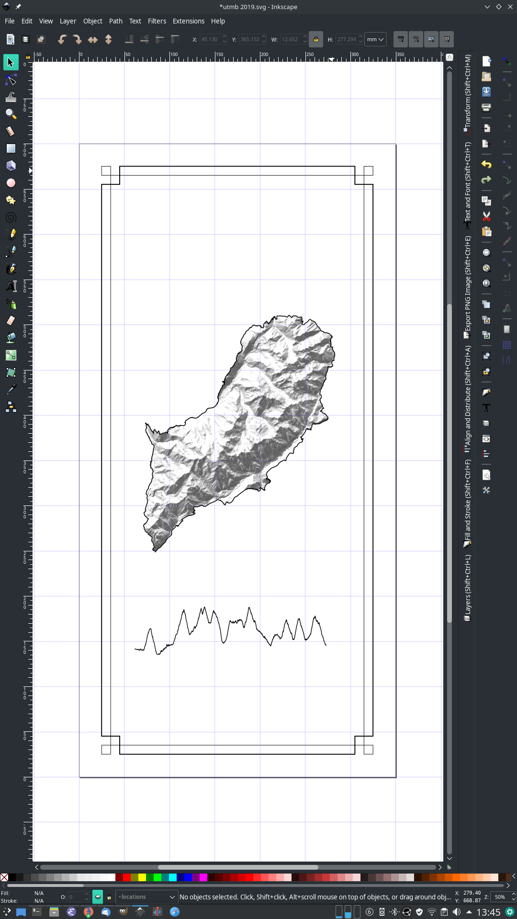The image size is (517, 919).
Task: Open Fill and Stroke dialog tab
Action: click(x=468, y=504)
